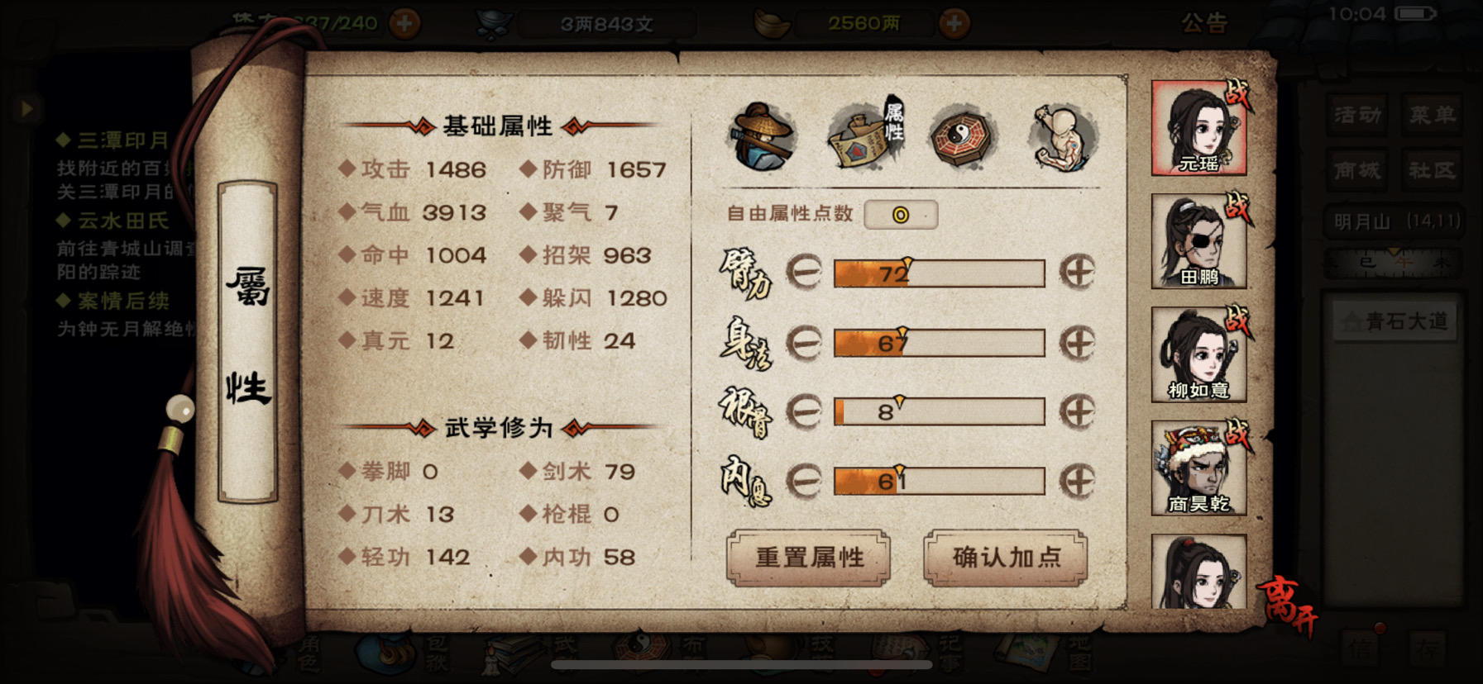Expand the quest panel arrow
This screenshot has width=1483, height=684.
click(x=26, y=108)
